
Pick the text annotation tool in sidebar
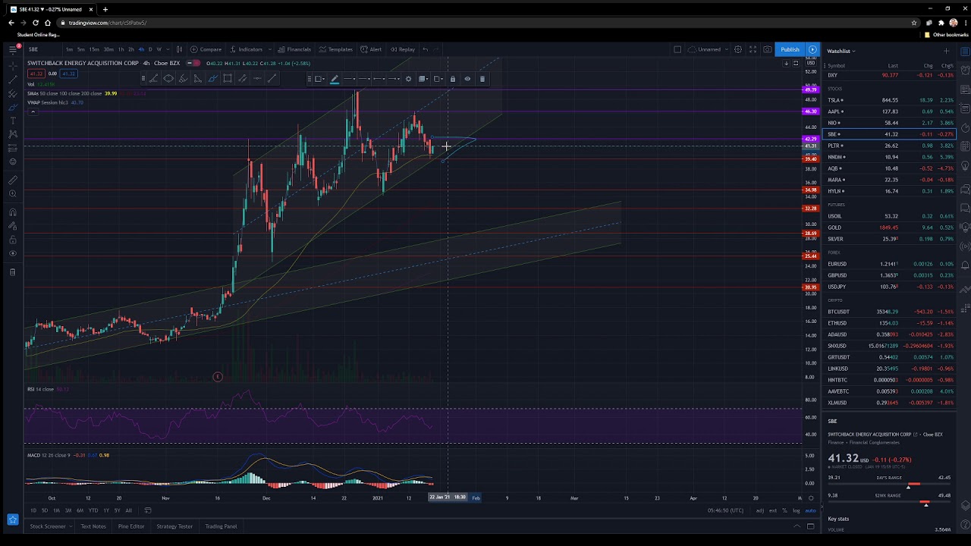[12, 120]
